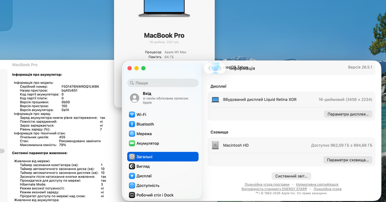The image size is (386, 202).
Task: Click the built-in Liquid Retina display icon
Action: pos(215,99)
